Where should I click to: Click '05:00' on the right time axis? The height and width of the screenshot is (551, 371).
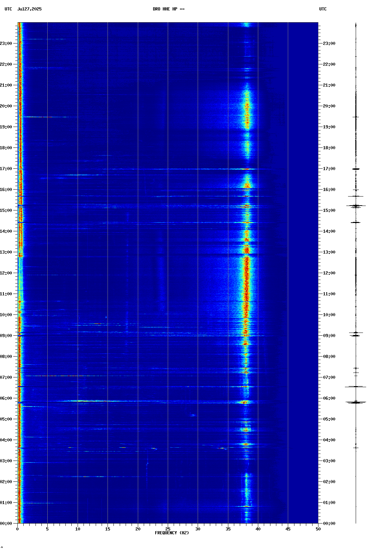pos(329,419)
